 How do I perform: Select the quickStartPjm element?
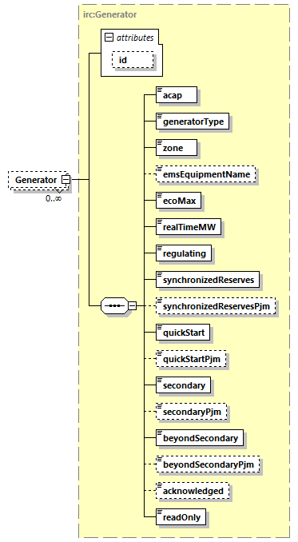(x=191, y=359)
